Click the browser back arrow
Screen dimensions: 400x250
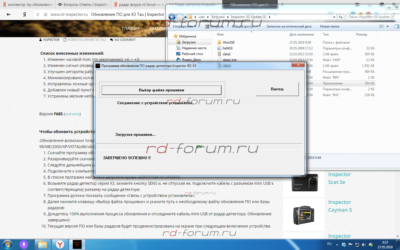[x=9, y=14]
